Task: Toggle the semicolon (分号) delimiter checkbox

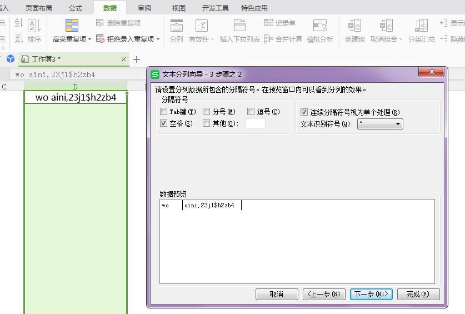Action: click(207, 112)
